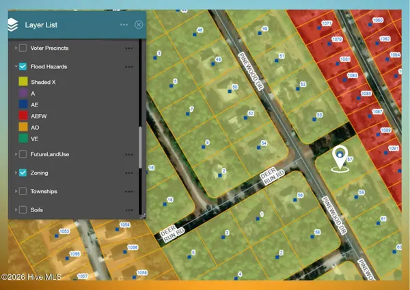The image size is (410, 290).
Task: Open Voter Precincts layer options menu
Action: (x=128, y=48)
